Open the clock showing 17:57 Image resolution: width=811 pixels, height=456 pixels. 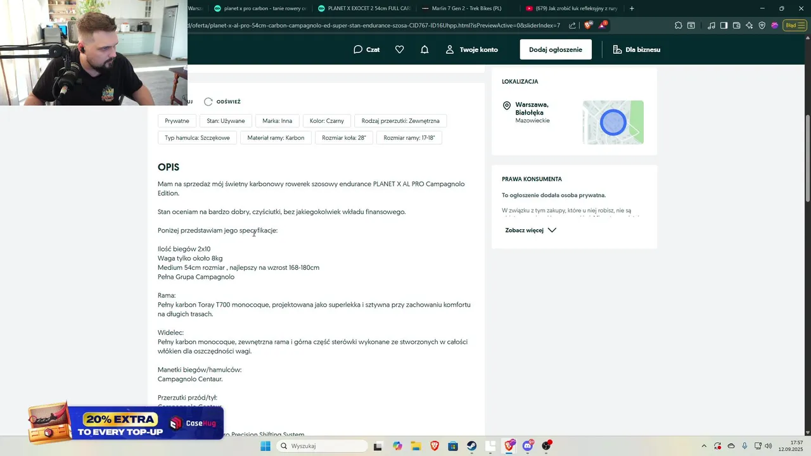point(792,446)
